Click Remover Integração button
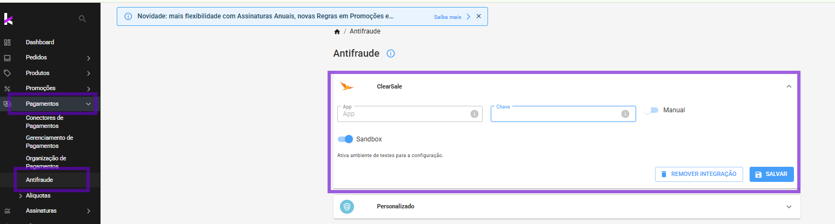This screenshot has height=224, width=835. [x=699, y=174]
